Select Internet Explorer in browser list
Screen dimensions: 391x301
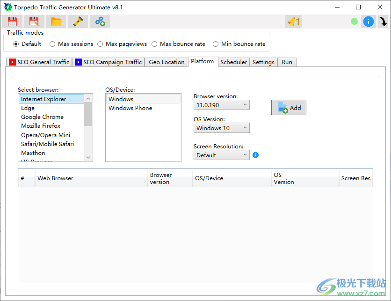click(51, 99)
